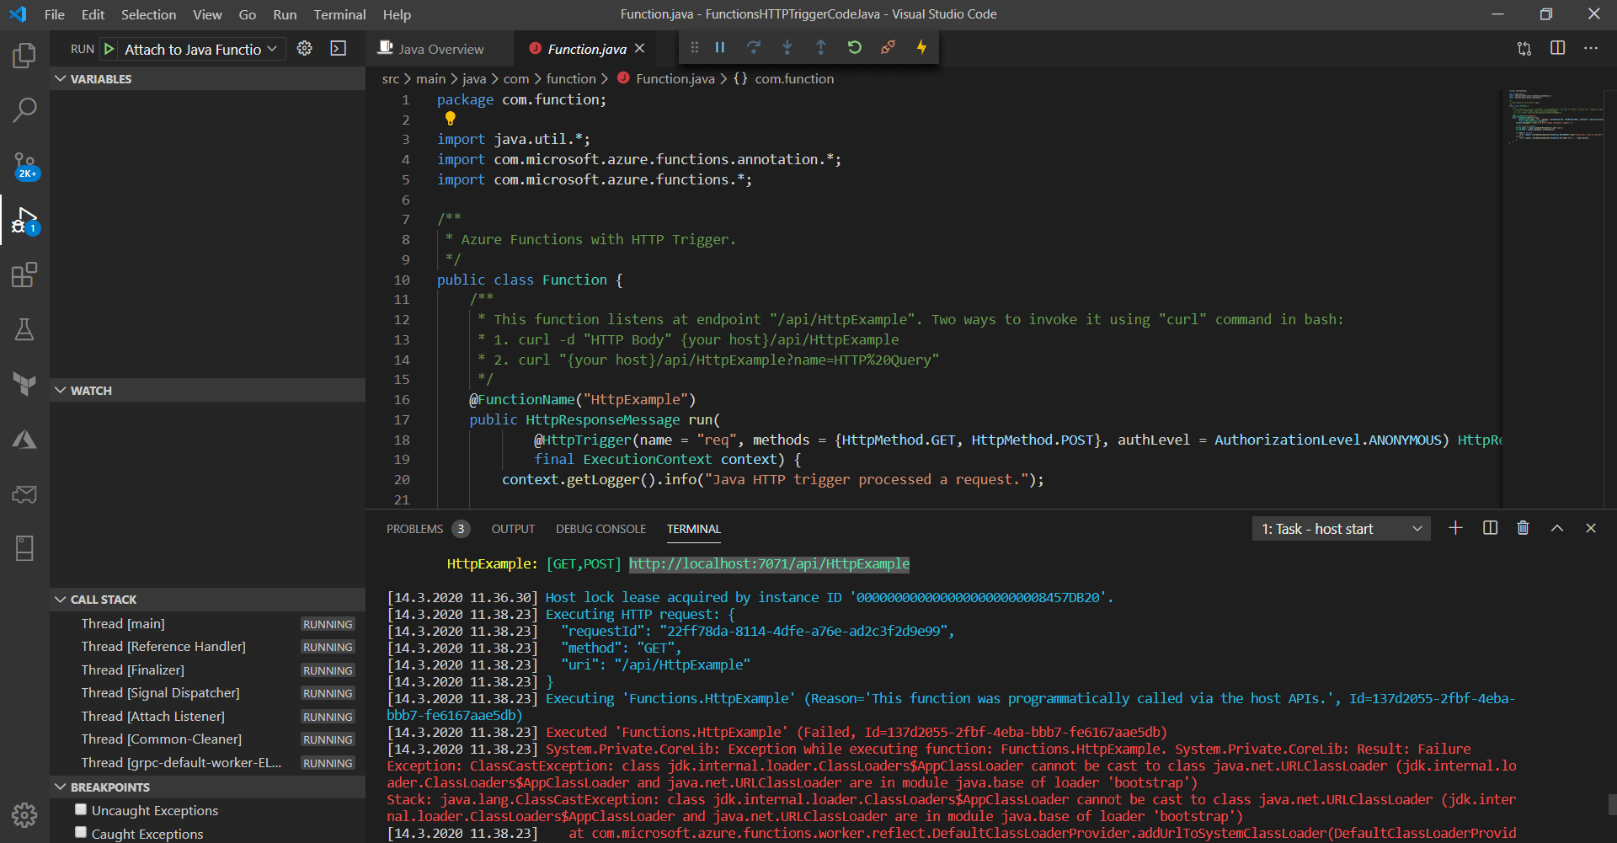Pause the debug session

tap(720, 47)
